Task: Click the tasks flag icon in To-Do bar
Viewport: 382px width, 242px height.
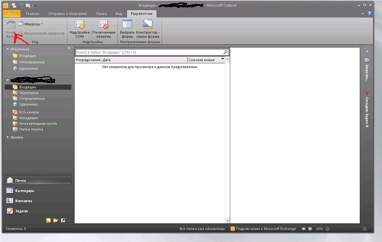Action: [367, 92]
